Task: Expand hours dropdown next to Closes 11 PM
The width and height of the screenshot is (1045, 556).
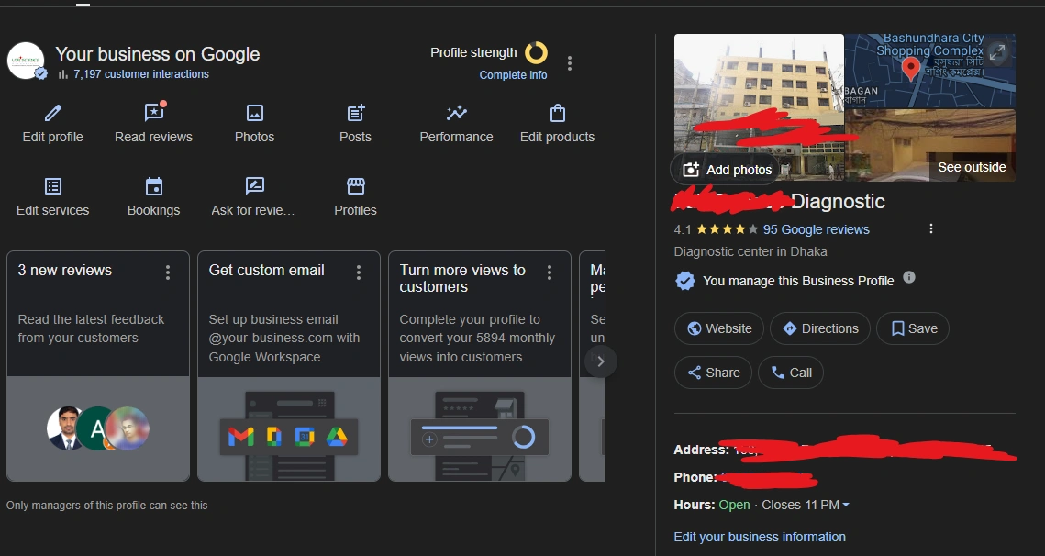Action: 846,506
